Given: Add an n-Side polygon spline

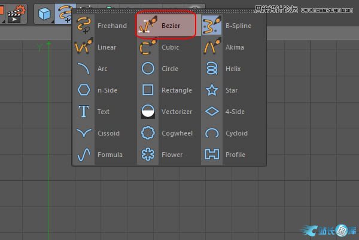Looking at the screenshot, I should 99,90.
